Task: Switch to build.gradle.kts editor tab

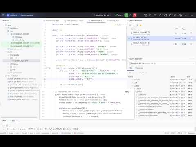Action: click(x=73, y=20)
